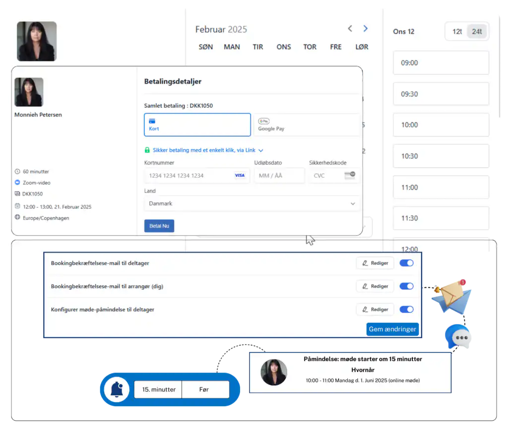This screenshot has width=508, height=433.
Task: Toggle meeting reminder to attendee switch
Action: pos(406,309)
